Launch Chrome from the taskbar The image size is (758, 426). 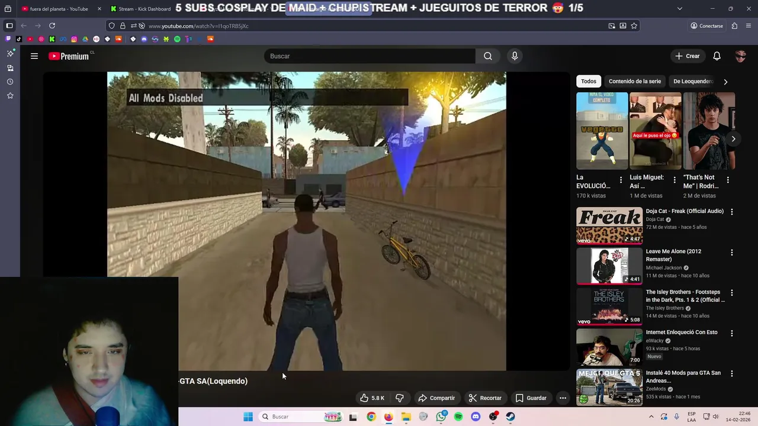coord(371,417)
